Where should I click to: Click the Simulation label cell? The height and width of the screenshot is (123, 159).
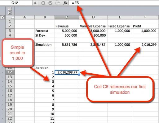point(45,45)
